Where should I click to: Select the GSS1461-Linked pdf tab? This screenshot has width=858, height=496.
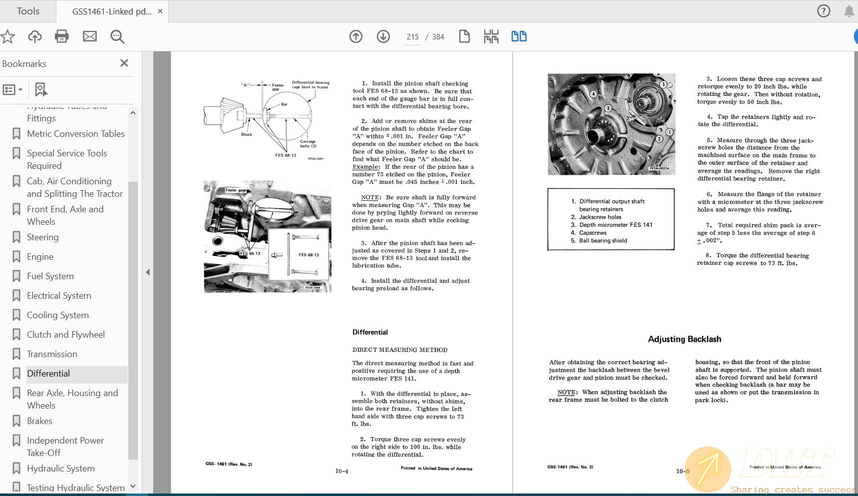tap(112, 11)
